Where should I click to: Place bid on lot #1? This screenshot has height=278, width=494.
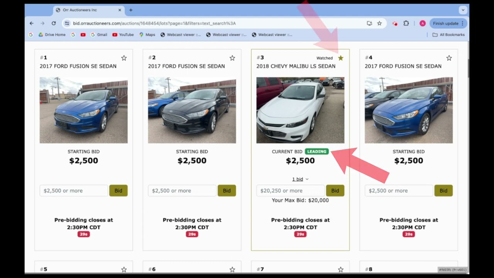point(118,190)
